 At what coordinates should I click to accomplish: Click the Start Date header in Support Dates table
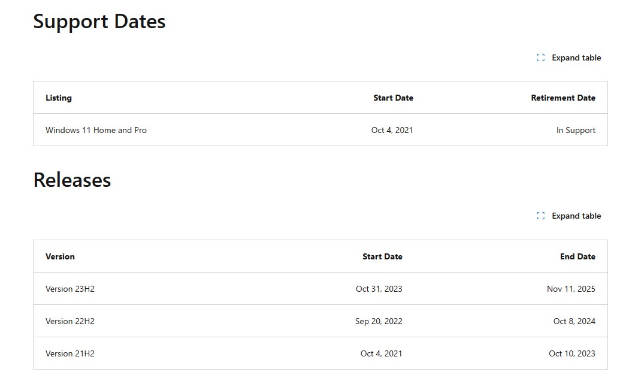click(x=393, y=98)
